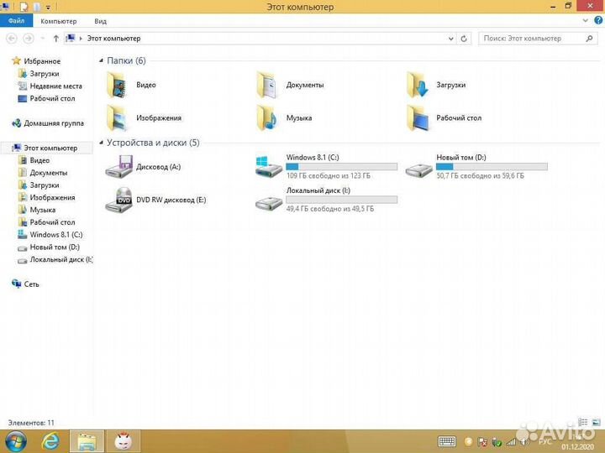Open the address bar history dropdown
605x453 pixels.
(451, 39)
